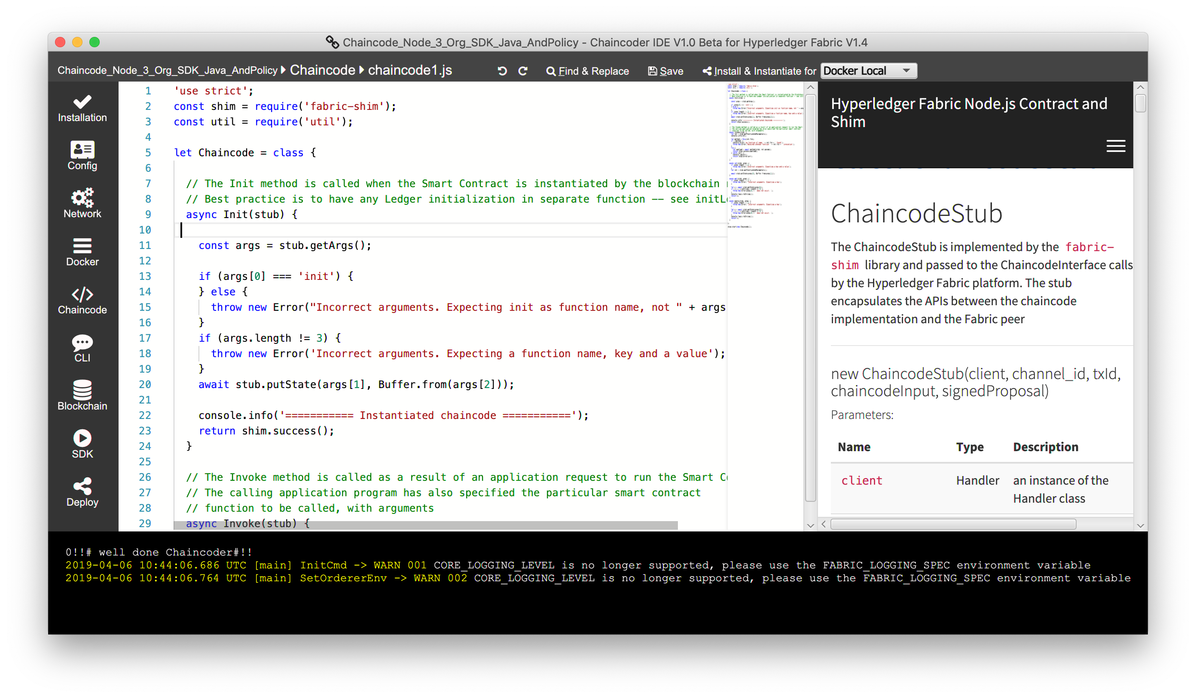Click Install & Instantiate for button
The image size is (1196, 698).
click(x=759, y=71)
